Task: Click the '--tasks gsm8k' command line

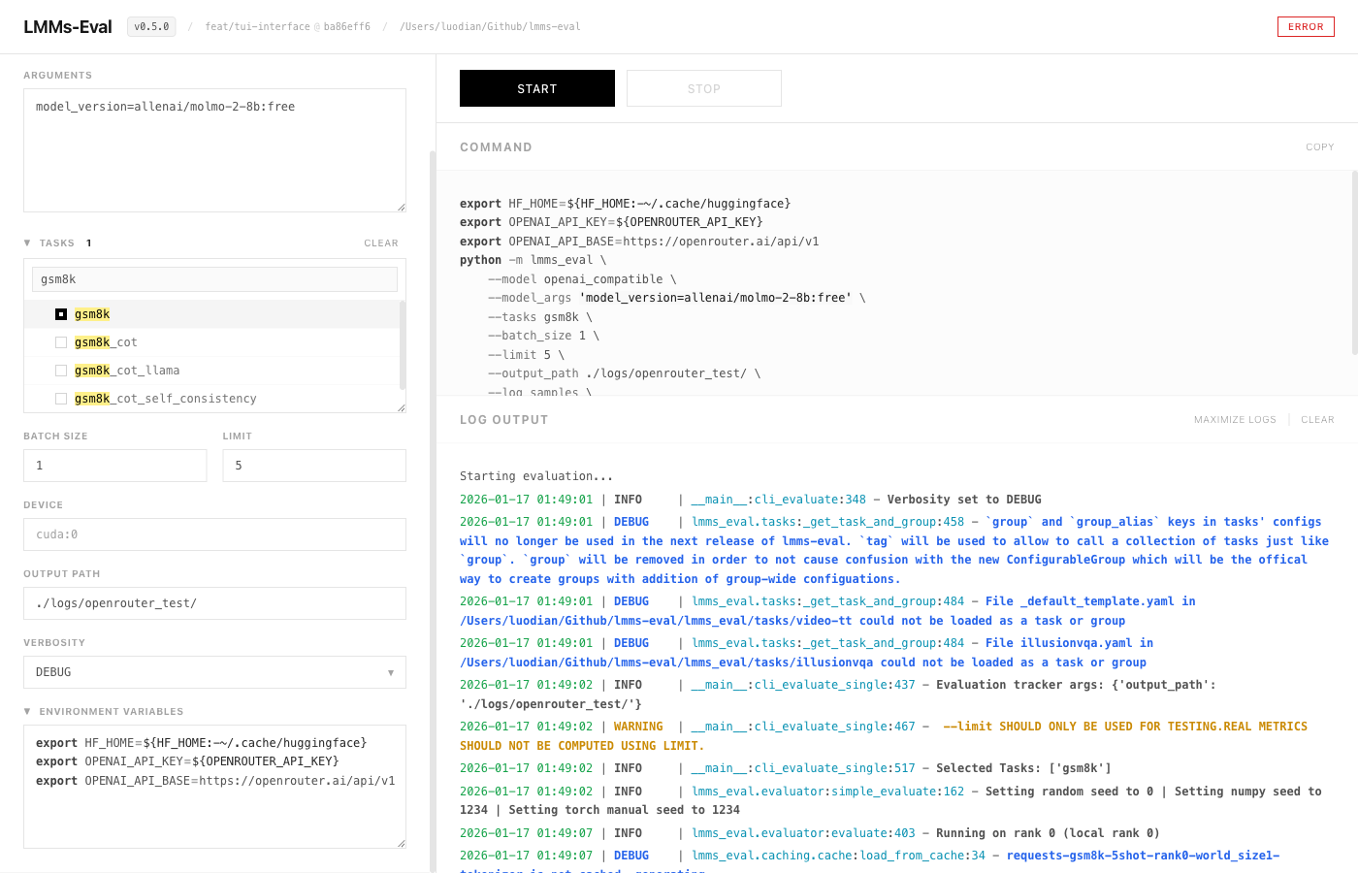Action: coord(540,317)
